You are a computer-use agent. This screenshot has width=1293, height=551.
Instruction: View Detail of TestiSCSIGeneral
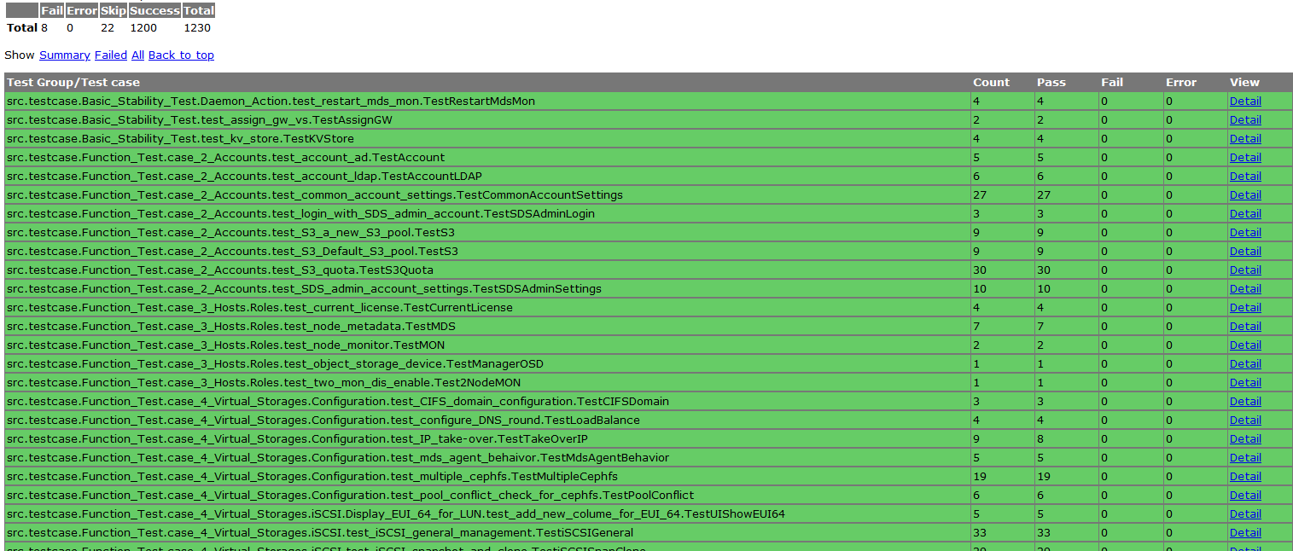click(x=1244, y=532)
